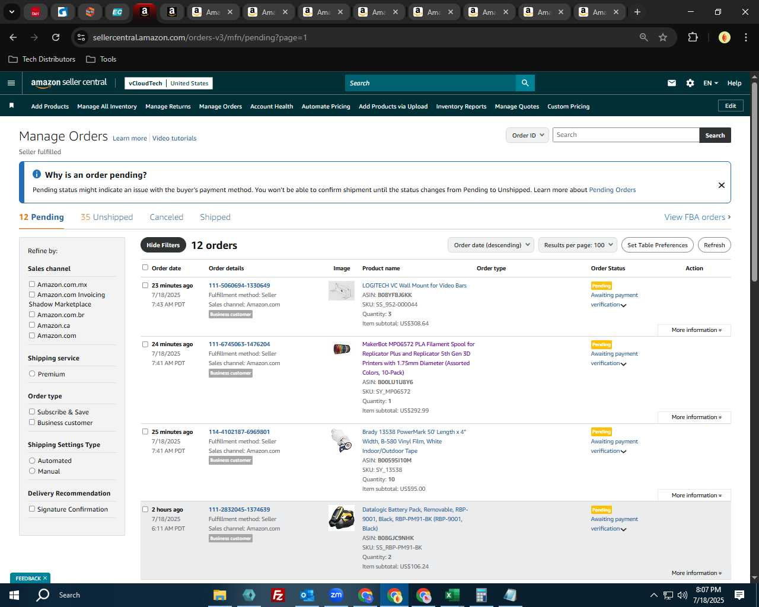Open the EN language dropdown
The height and width of the screenshot is (607, 759).
pos(710,83)
